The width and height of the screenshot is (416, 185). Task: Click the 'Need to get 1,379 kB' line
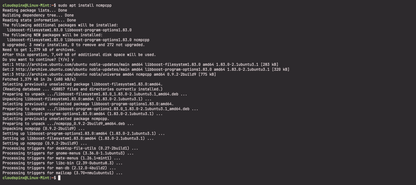39,50
